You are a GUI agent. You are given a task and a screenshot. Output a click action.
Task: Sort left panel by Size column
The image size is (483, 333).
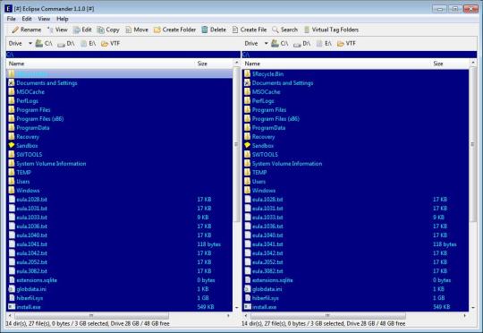point(214,64)
